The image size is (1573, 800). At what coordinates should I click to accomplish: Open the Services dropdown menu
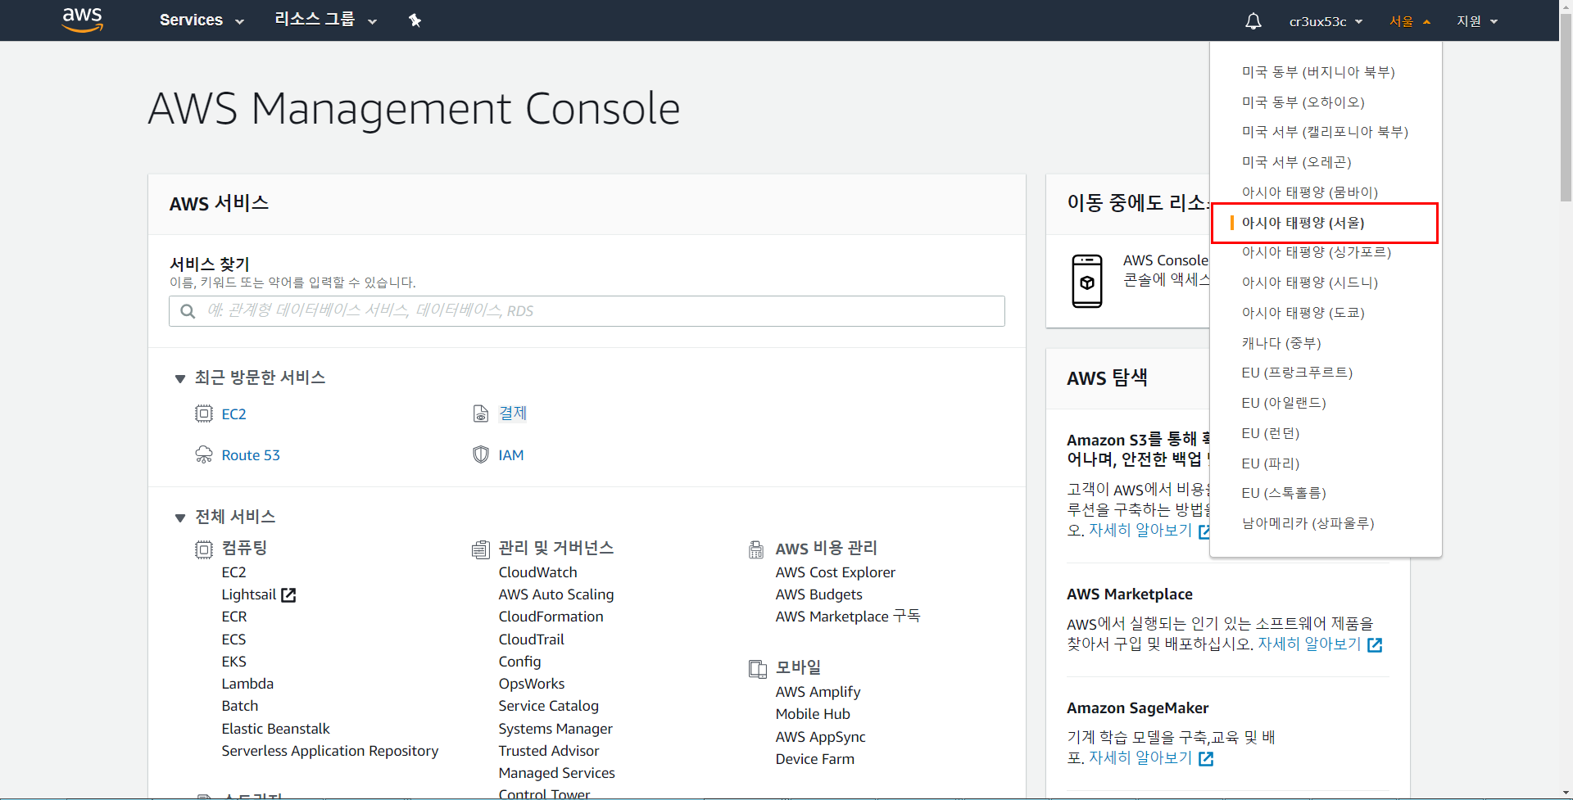click(x=202, y=20)
